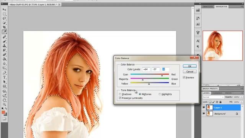Click the Yellow-Blue slider handle
This screenshot has height=138, width=245.
tap(149, 84)
